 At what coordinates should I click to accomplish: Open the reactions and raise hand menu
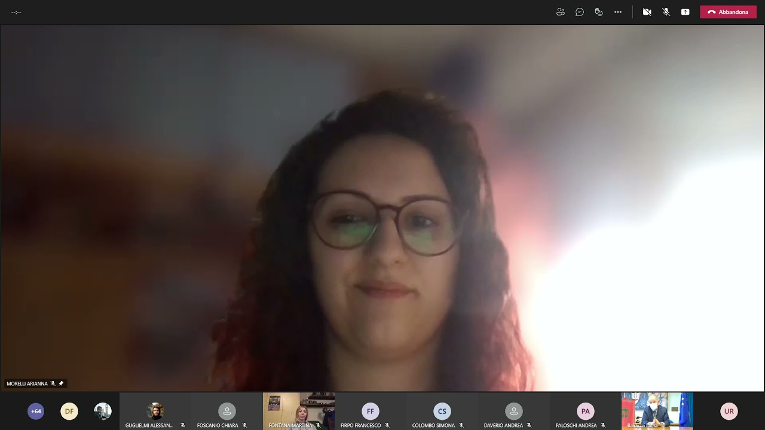pos(598,12)
